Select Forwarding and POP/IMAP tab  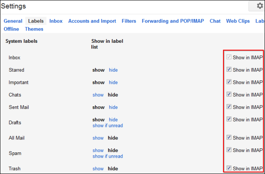[173, 21]
